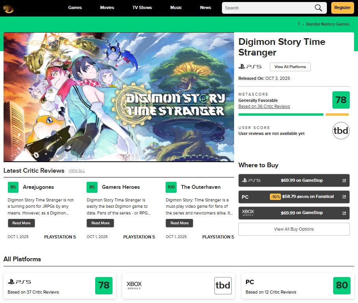Screen dimensions: 358x303
Task: Click Released On: OCT 3, 2025 text
Action: tap(264, 78)
